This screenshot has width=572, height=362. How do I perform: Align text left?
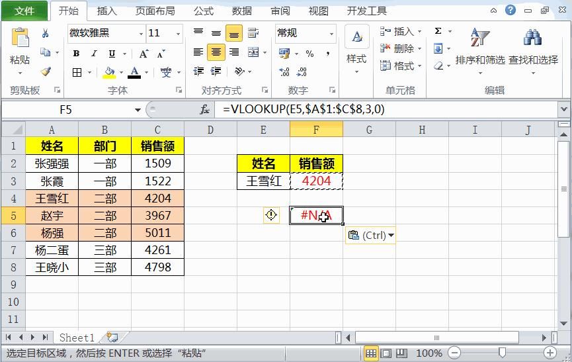tap(198, 52)
